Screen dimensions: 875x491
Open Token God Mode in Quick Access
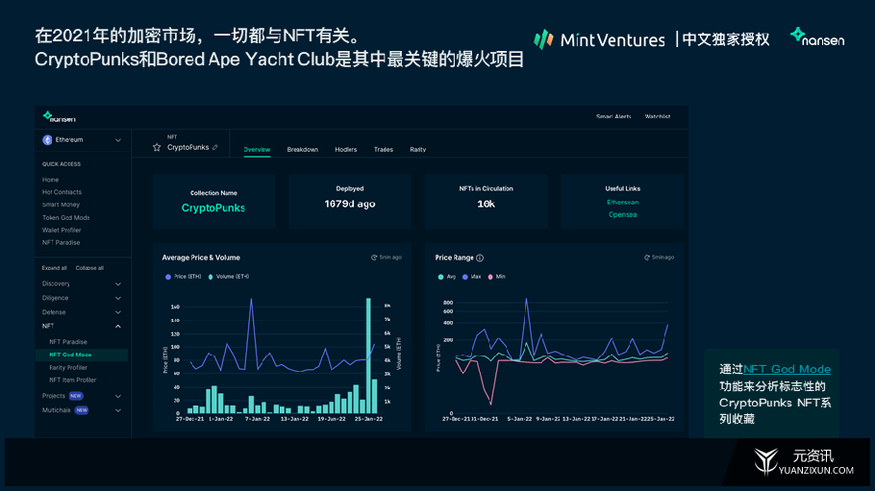pyautogui.click(x=65, y=217)
